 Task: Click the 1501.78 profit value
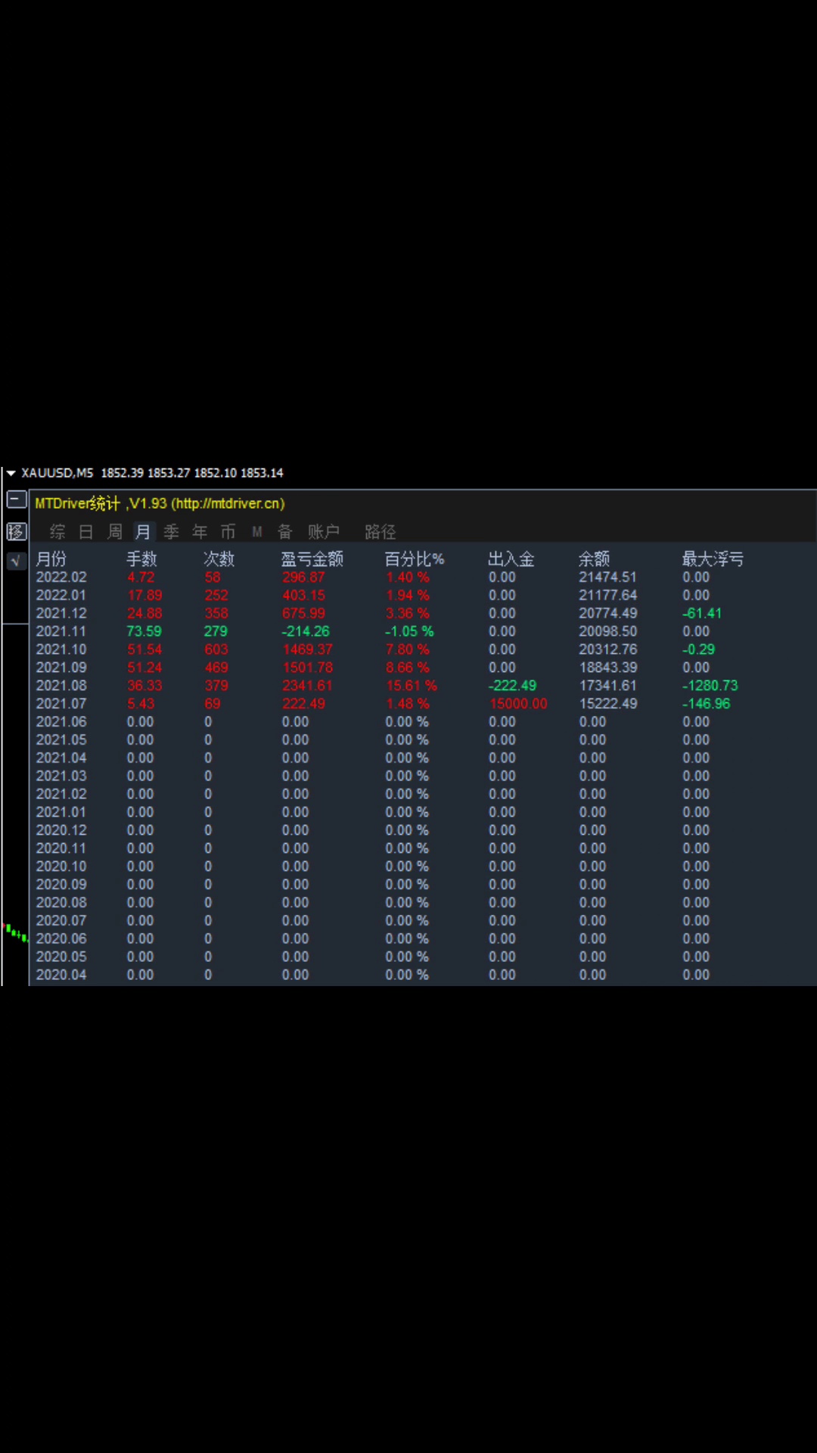307,667
